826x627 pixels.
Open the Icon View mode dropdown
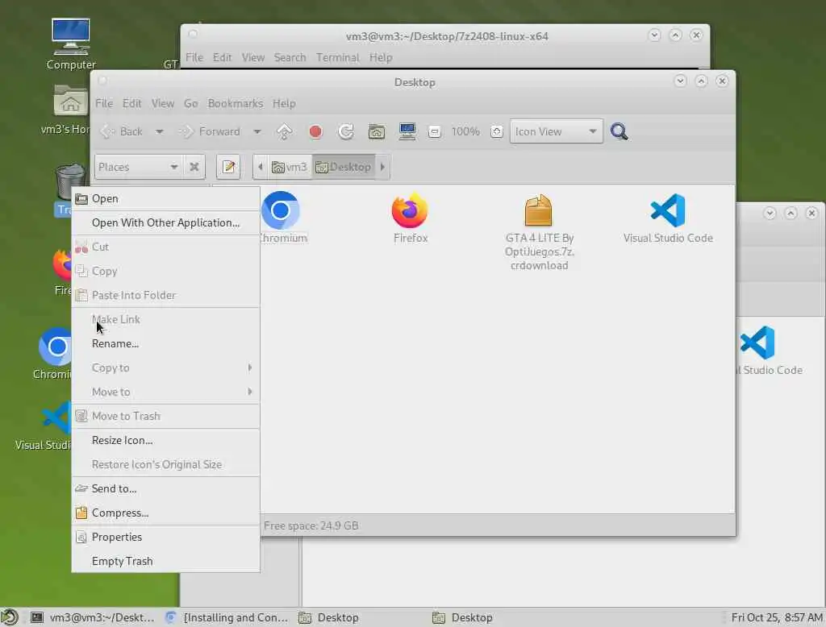556,131
